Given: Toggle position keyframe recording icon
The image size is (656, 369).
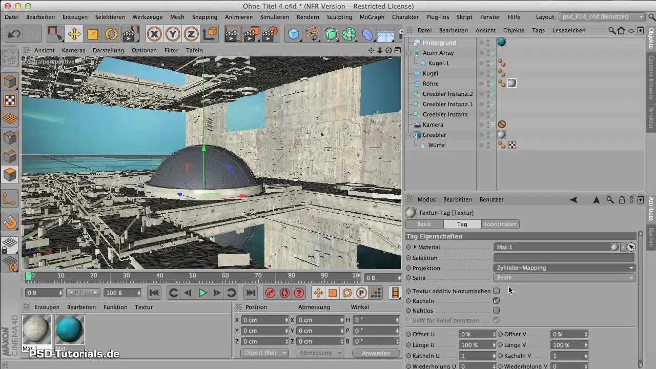Looking at the screenshot, I should [318, 293].
